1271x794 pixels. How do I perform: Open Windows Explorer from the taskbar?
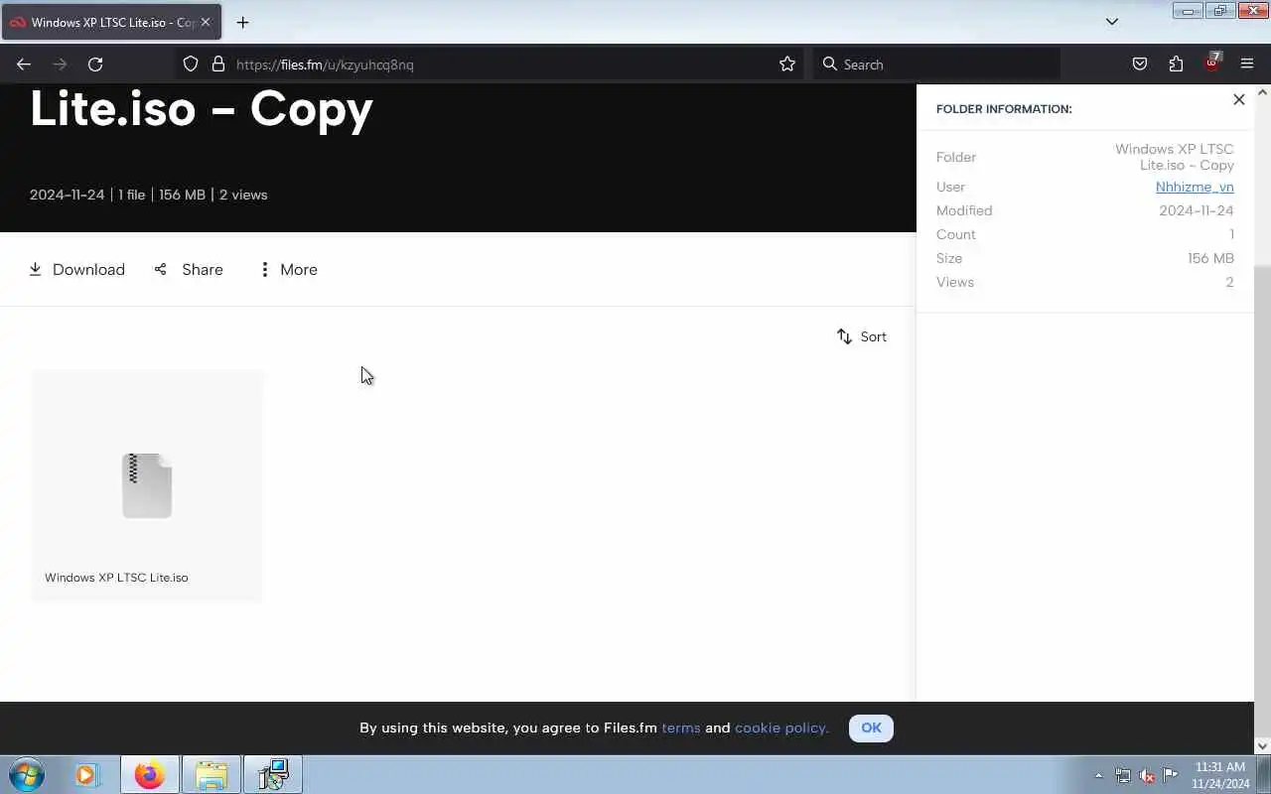(212, 774)
